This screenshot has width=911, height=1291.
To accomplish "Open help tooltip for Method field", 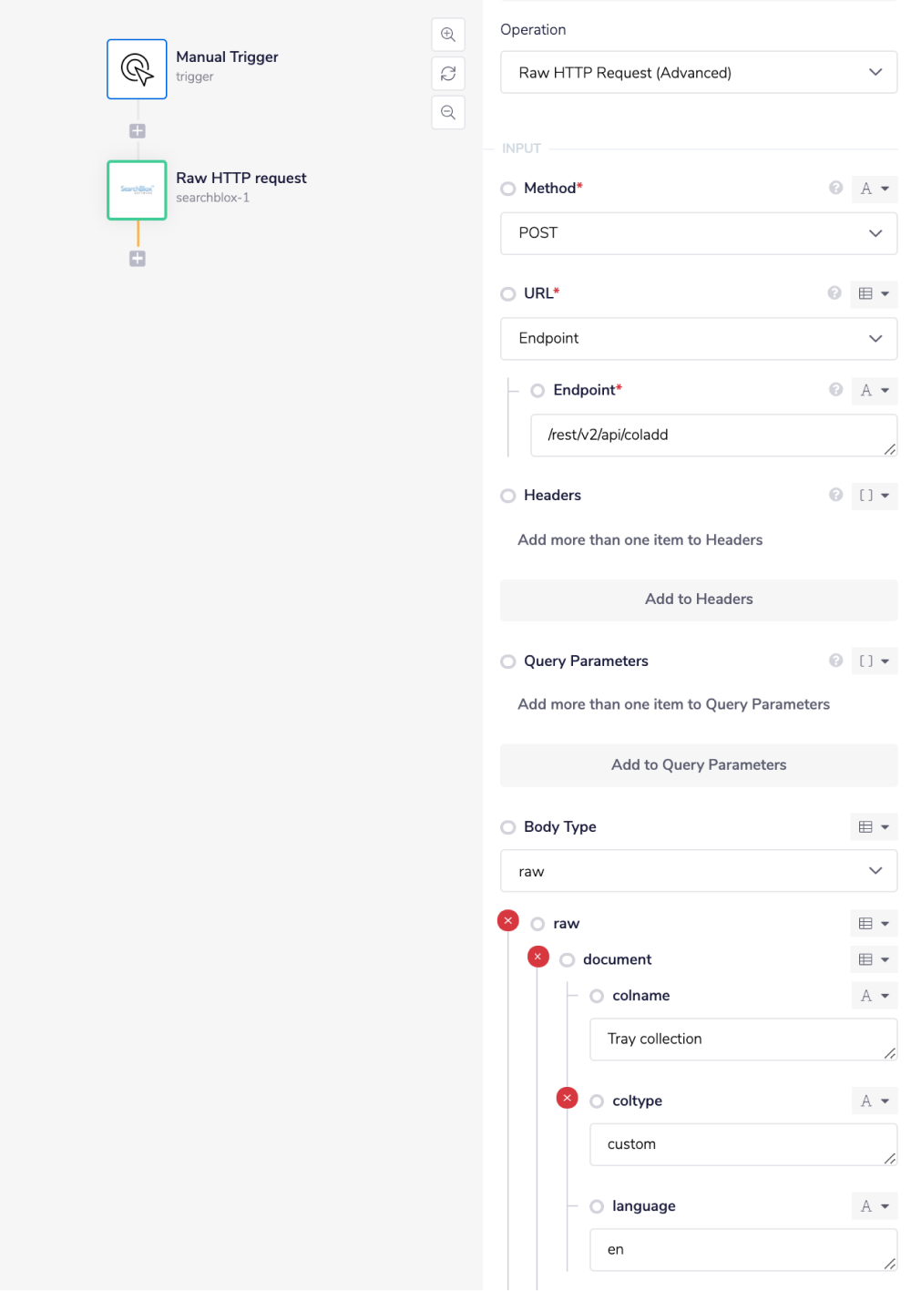I will click(835, 188).
